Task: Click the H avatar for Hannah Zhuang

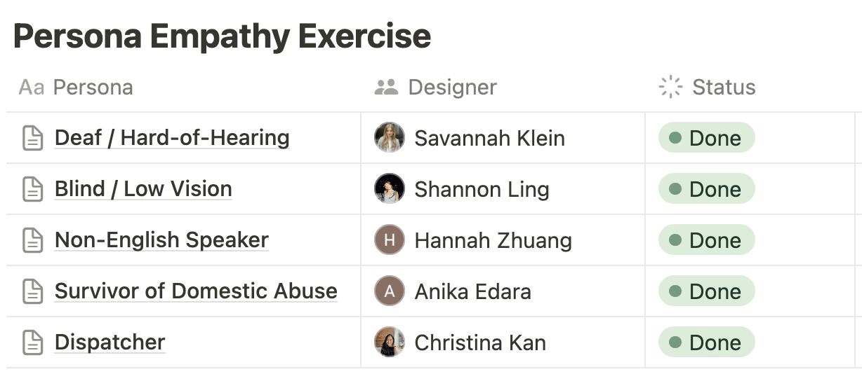Action: (x=390, y=240)
